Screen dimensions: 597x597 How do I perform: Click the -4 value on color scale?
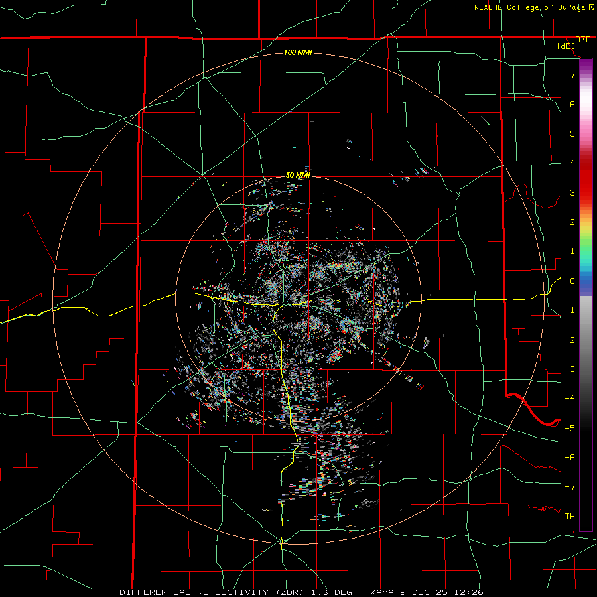click(570, 399)
